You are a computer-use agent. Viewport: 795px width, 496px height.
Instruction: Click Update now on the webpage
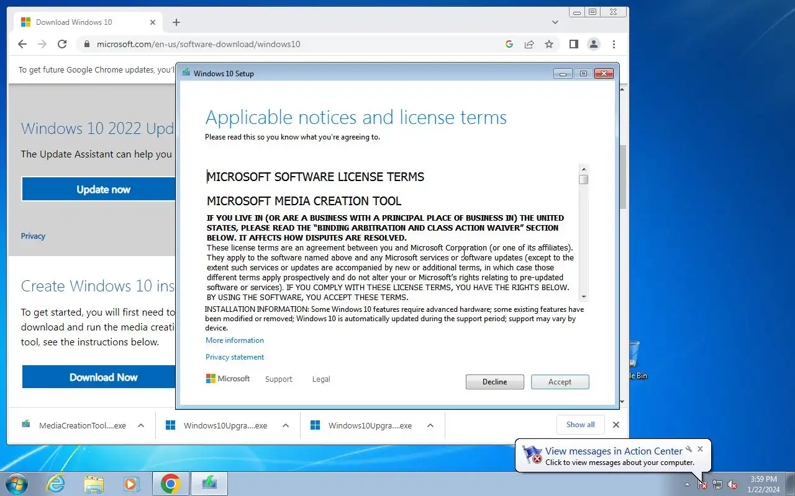tap(98, 189)
